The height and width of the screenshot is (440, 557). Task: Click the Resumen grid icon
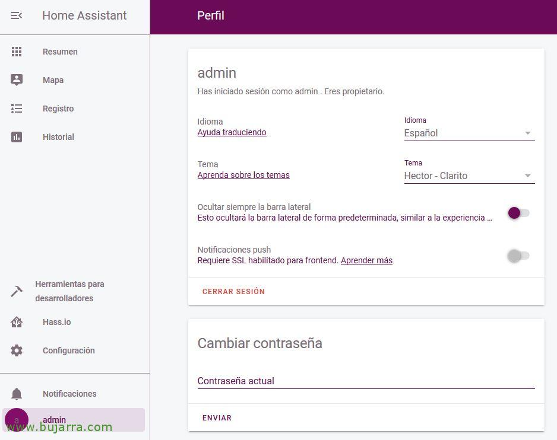click(17, 52)
